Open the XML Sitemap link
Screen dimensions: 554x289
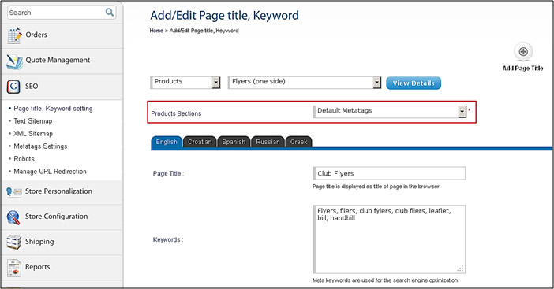33,134
